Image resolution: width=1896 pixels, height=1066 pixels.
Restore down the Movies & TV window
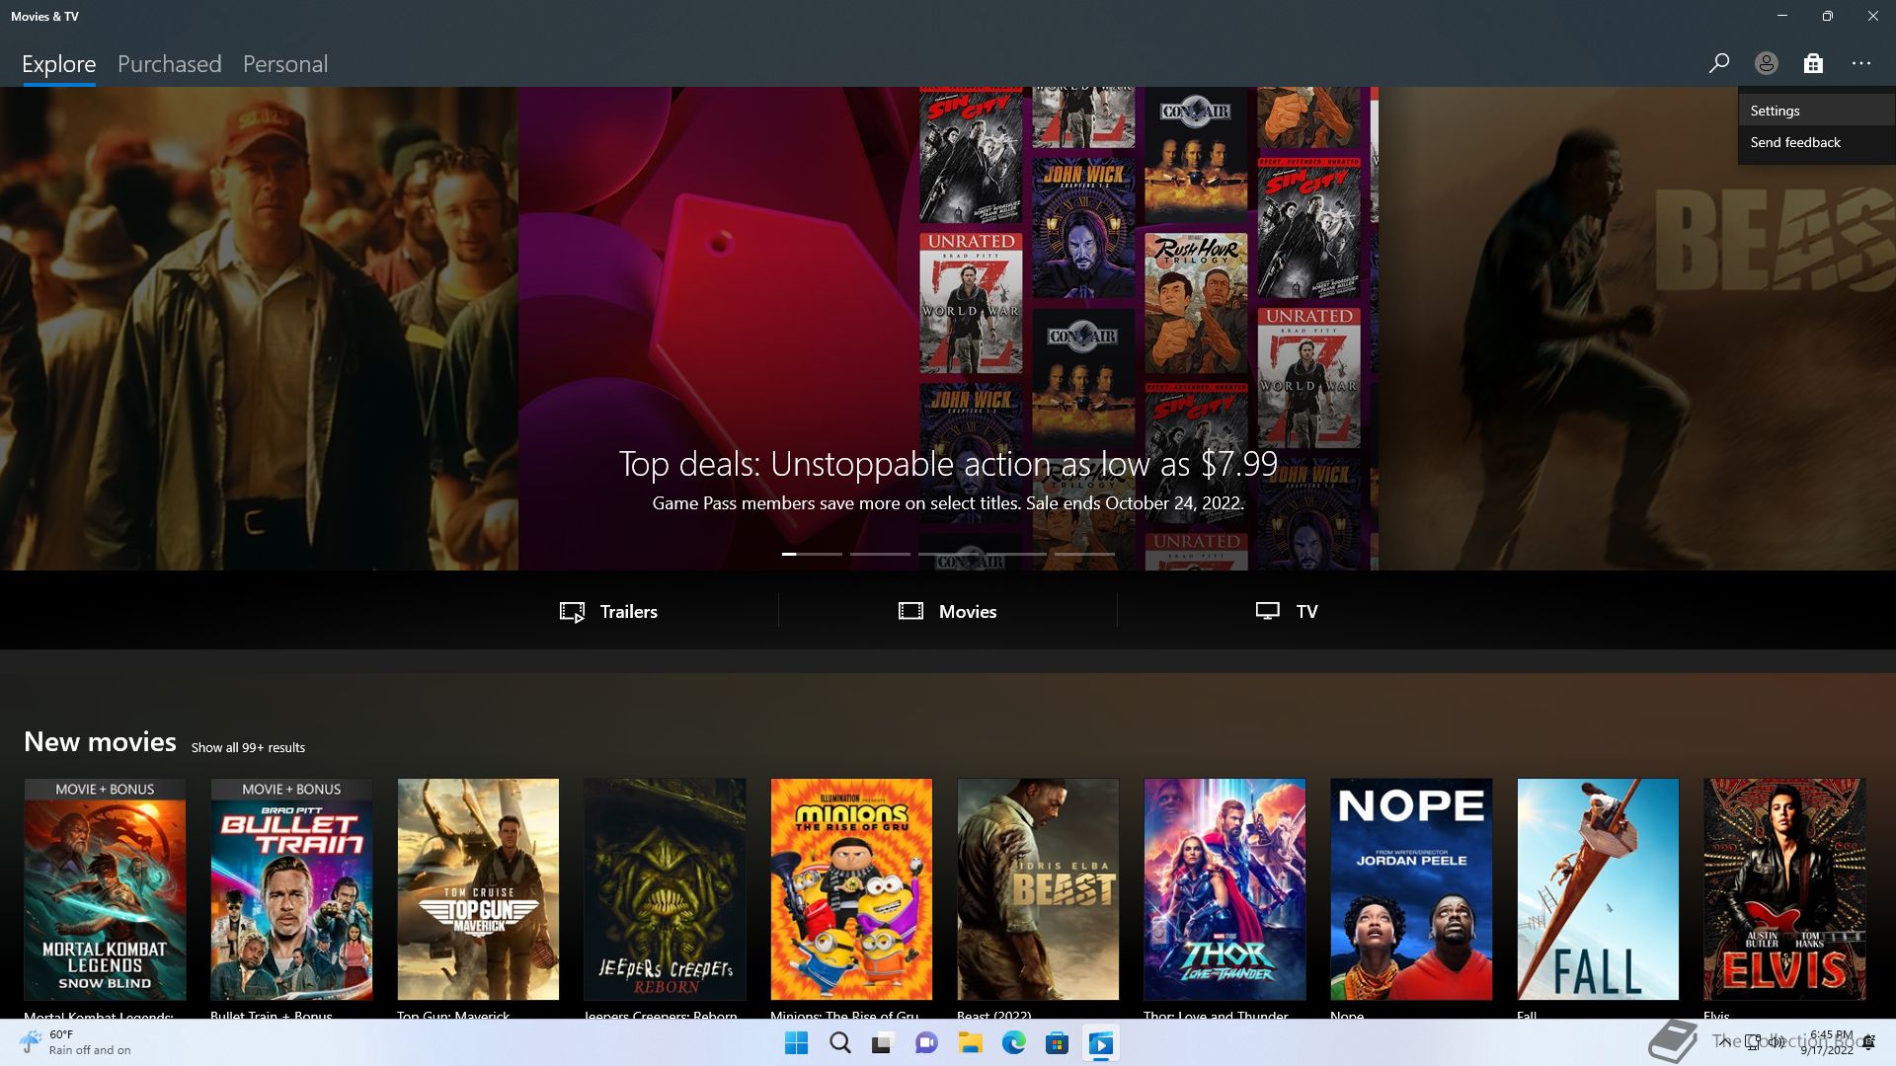pos(1828,16)
